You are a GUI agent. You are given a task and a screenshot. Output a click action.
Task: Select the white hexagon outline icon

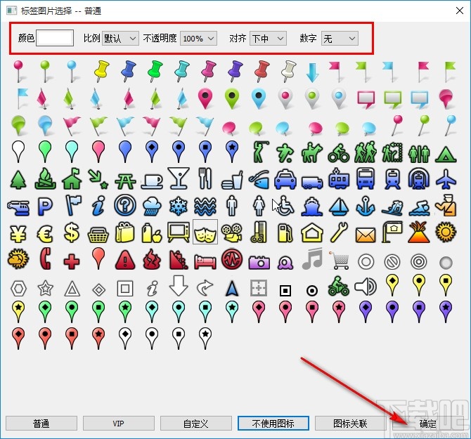pyautogui.click(x=18, y=289)
